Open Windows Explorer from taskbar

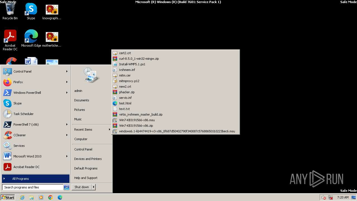click(x=32, y=197)
